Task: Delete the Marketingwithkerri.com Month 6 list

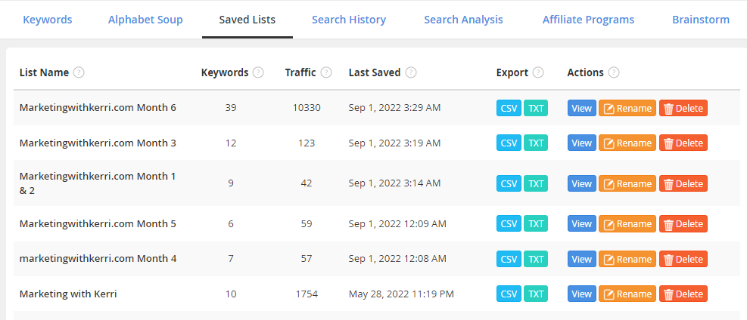Action: coord(683,108)
